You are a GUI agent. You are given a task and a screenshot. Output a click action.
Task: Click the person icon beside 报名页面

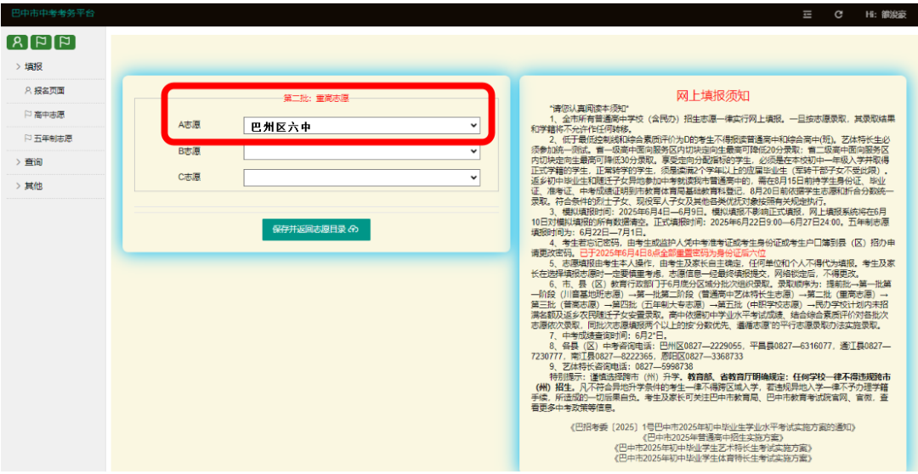tap(28, 91)
